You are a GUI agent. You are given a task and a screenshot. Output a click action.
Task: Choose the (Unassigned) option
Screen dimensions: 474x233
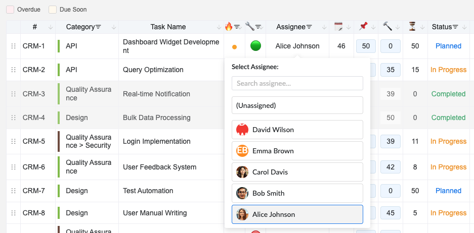(x=297, y=105)
